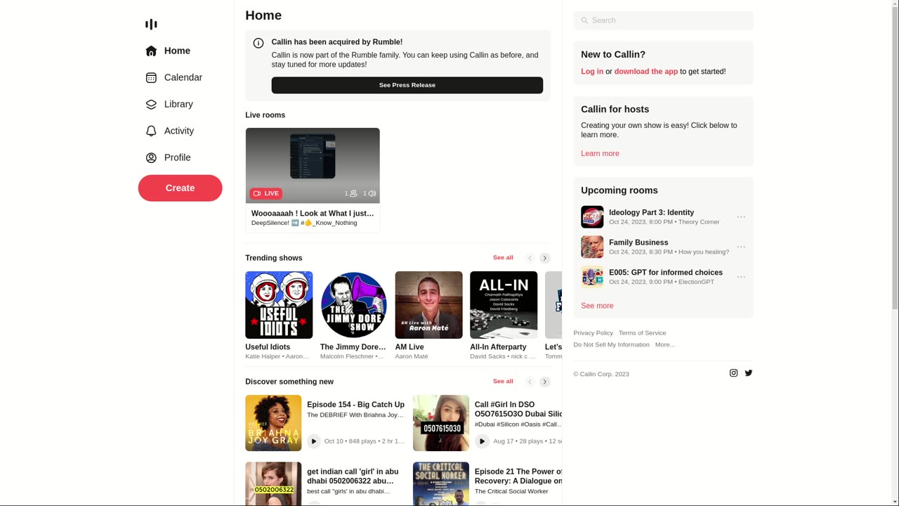The image size is (899, 506).
Task: Open the 0507615030 episode thumbnail
Action: pyautogui.click(x=441, y=423)
